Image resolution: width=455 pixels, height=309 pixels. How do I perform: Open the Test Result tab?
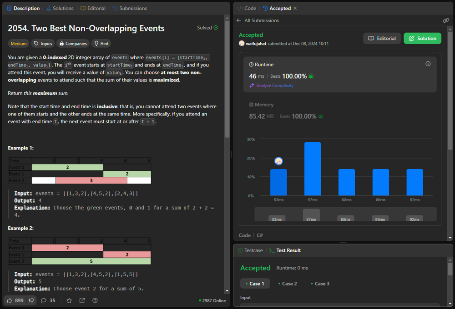(x=285, y=250)
